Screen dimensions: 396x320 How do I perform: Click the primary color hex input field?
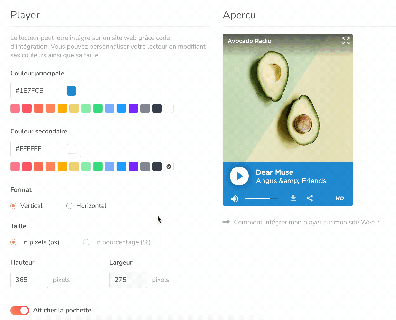(38, 91)
